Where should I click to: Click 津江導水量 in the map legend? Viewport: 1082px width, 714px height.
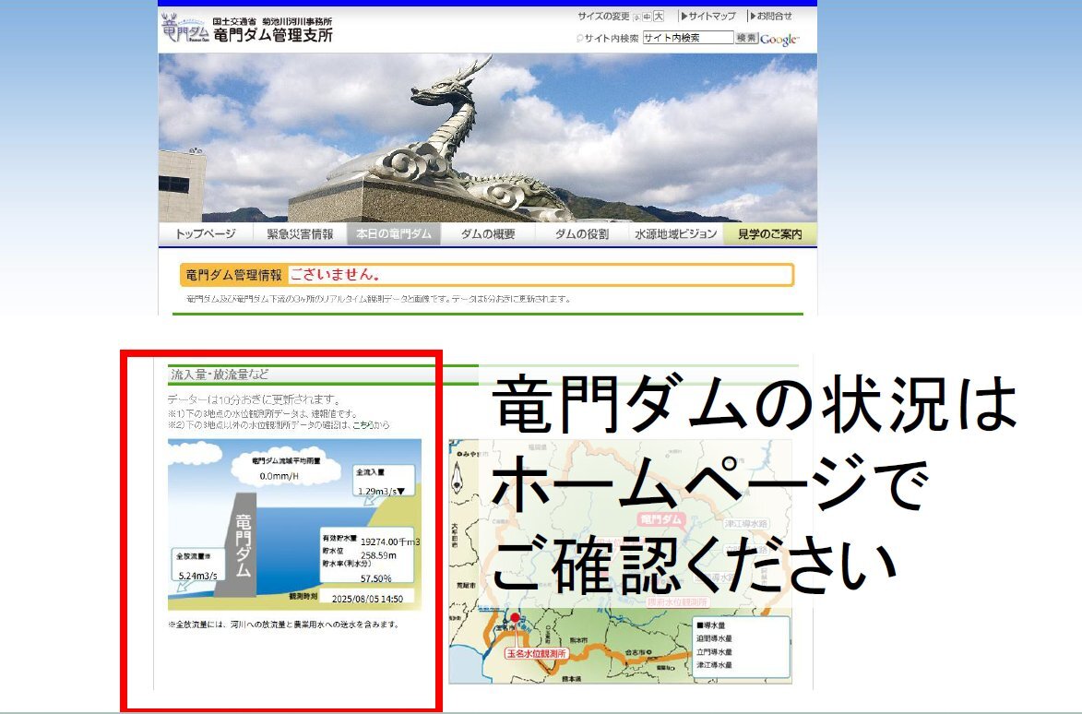(715, 665)
